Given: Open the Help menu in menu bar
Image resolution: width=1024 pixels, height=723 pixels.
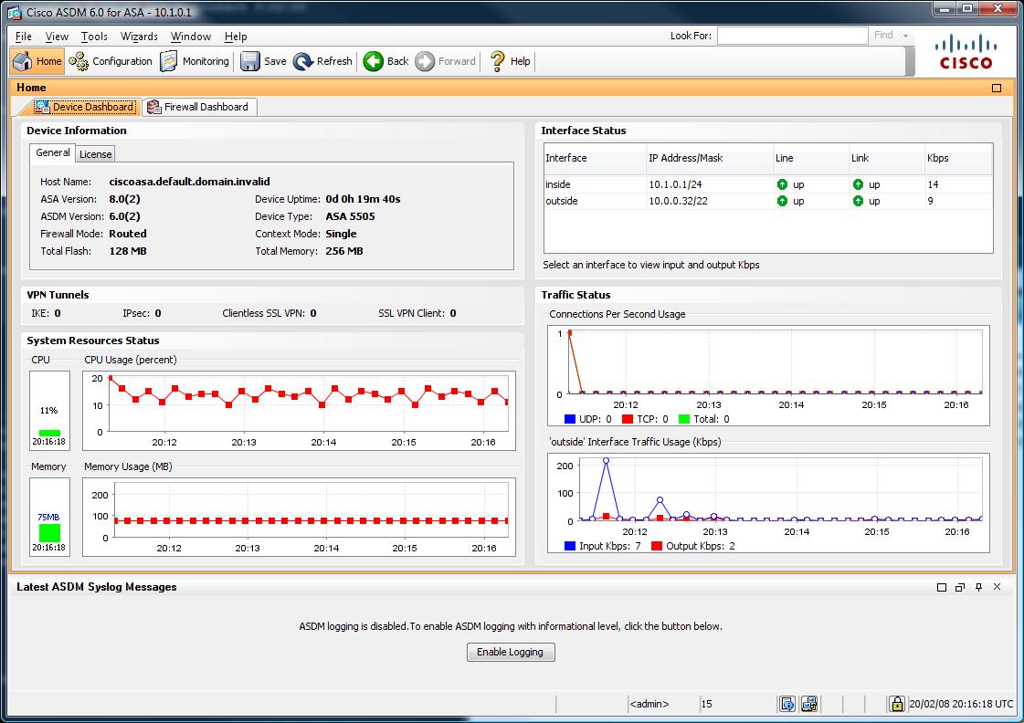Looking at the screenshot, I should [x=236, y=37].
